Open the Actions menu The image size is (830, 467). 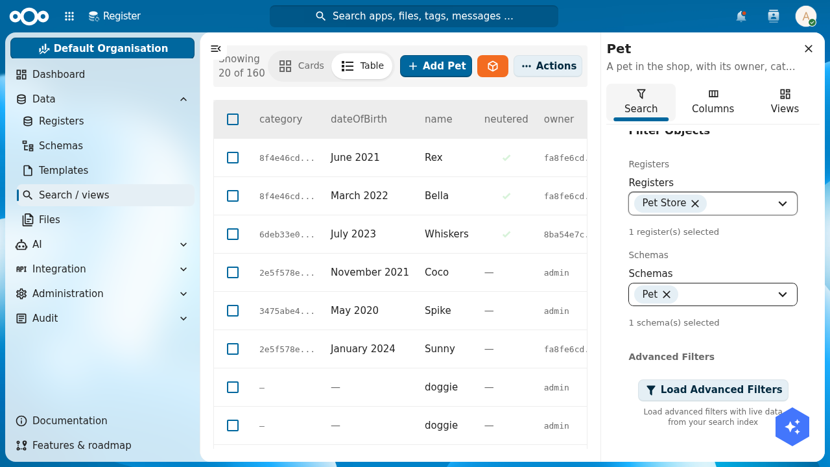click(548, 66)
